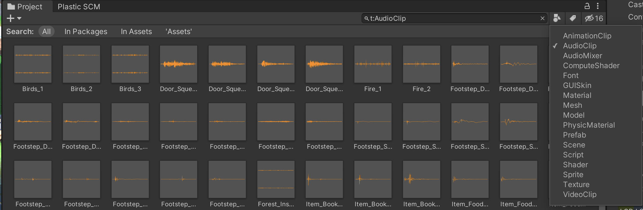Image resolution: width=643 pixels, height=210 pixels.
Task: Select the Birds_1 audio clip thumbnail
Action: 33,64
